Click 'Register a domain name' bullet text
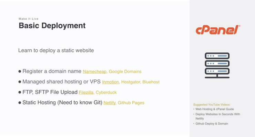Image resolution: width=255 pixels, height=137 pixels. [52, 72]
